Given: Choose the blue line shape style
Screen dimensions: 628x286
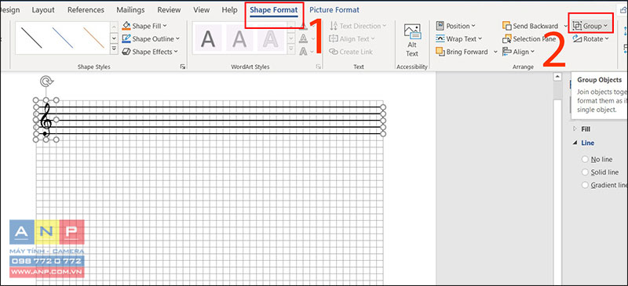Looking at the screenshot, I should (63, 38).
